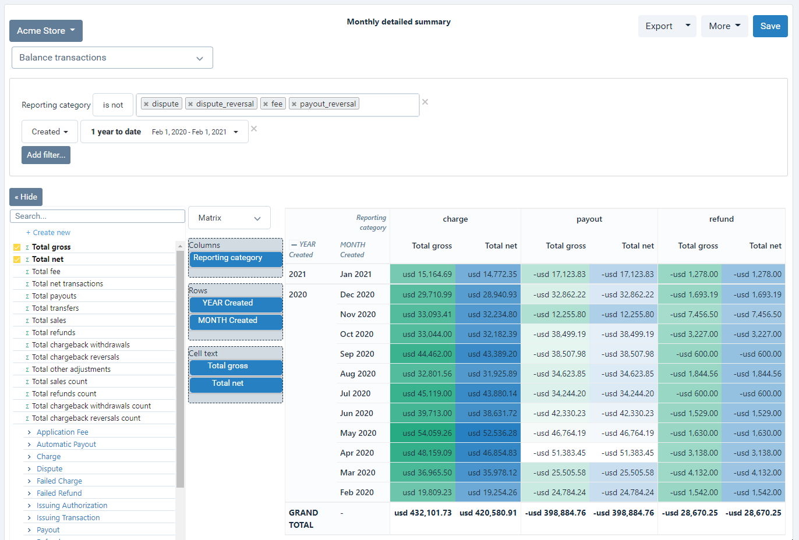Click the sigma icon beside Total payouts

27,296
